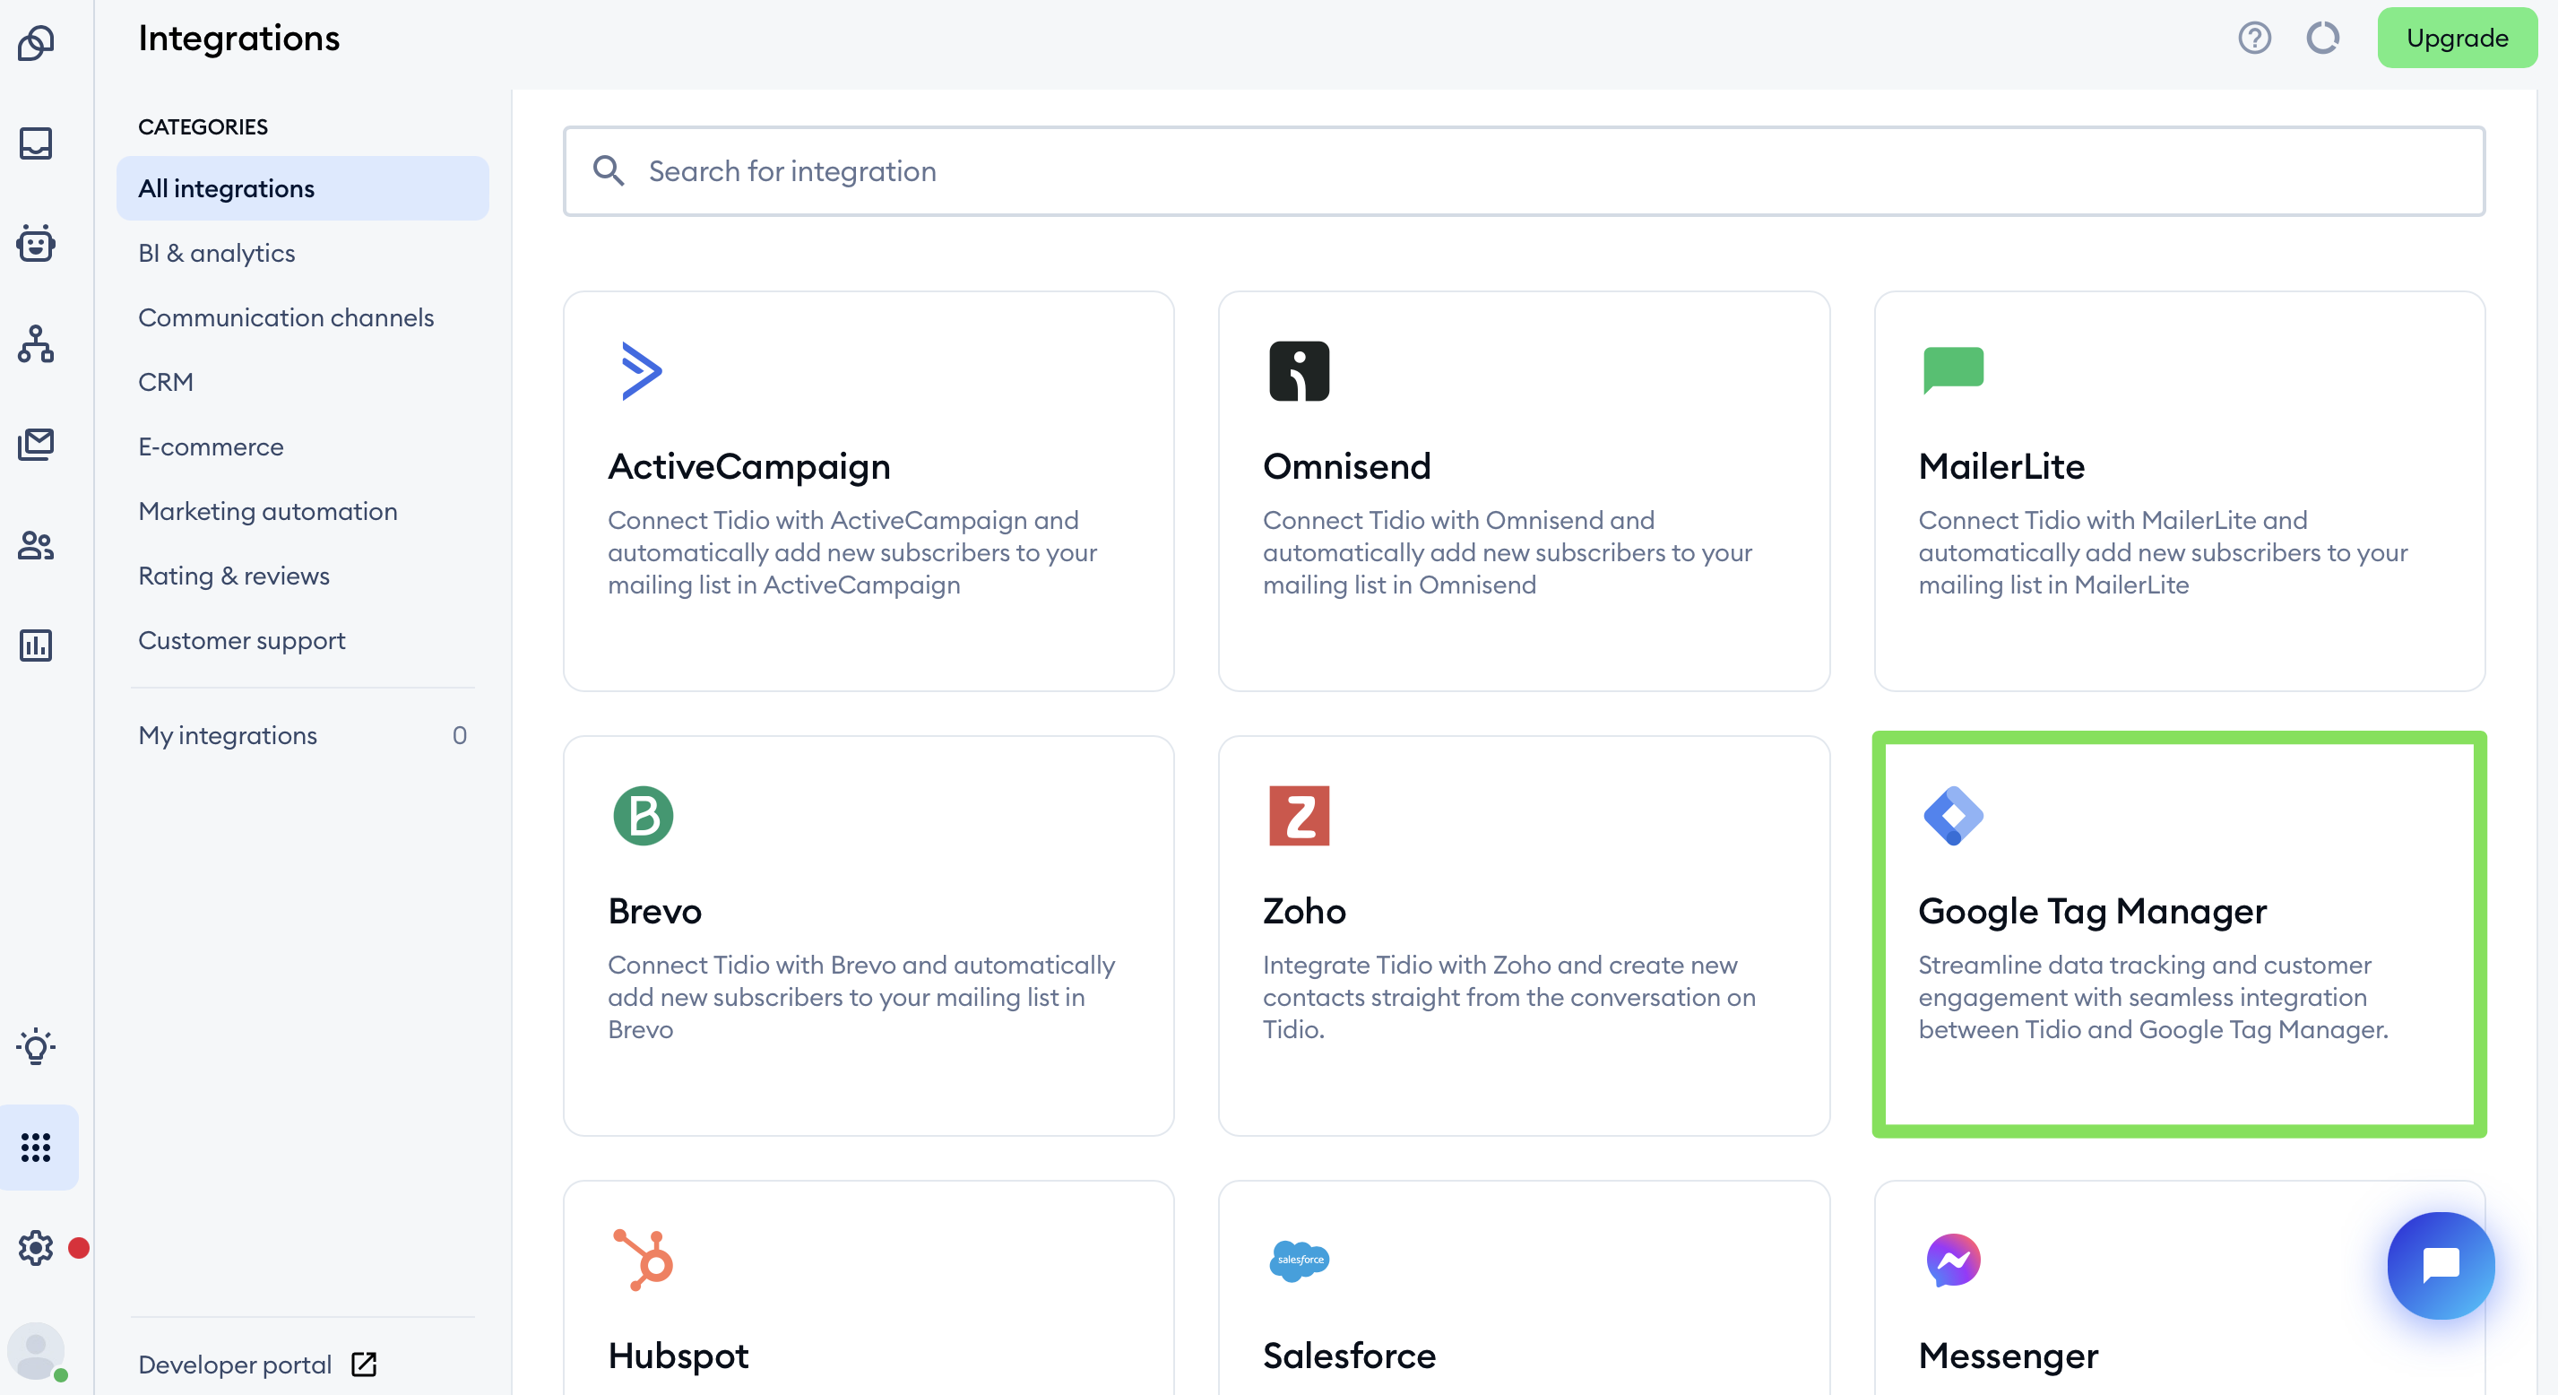Focus the Search for integration field
Viewport: 2558px width, 1395px height.
[x=1524, y=171]
